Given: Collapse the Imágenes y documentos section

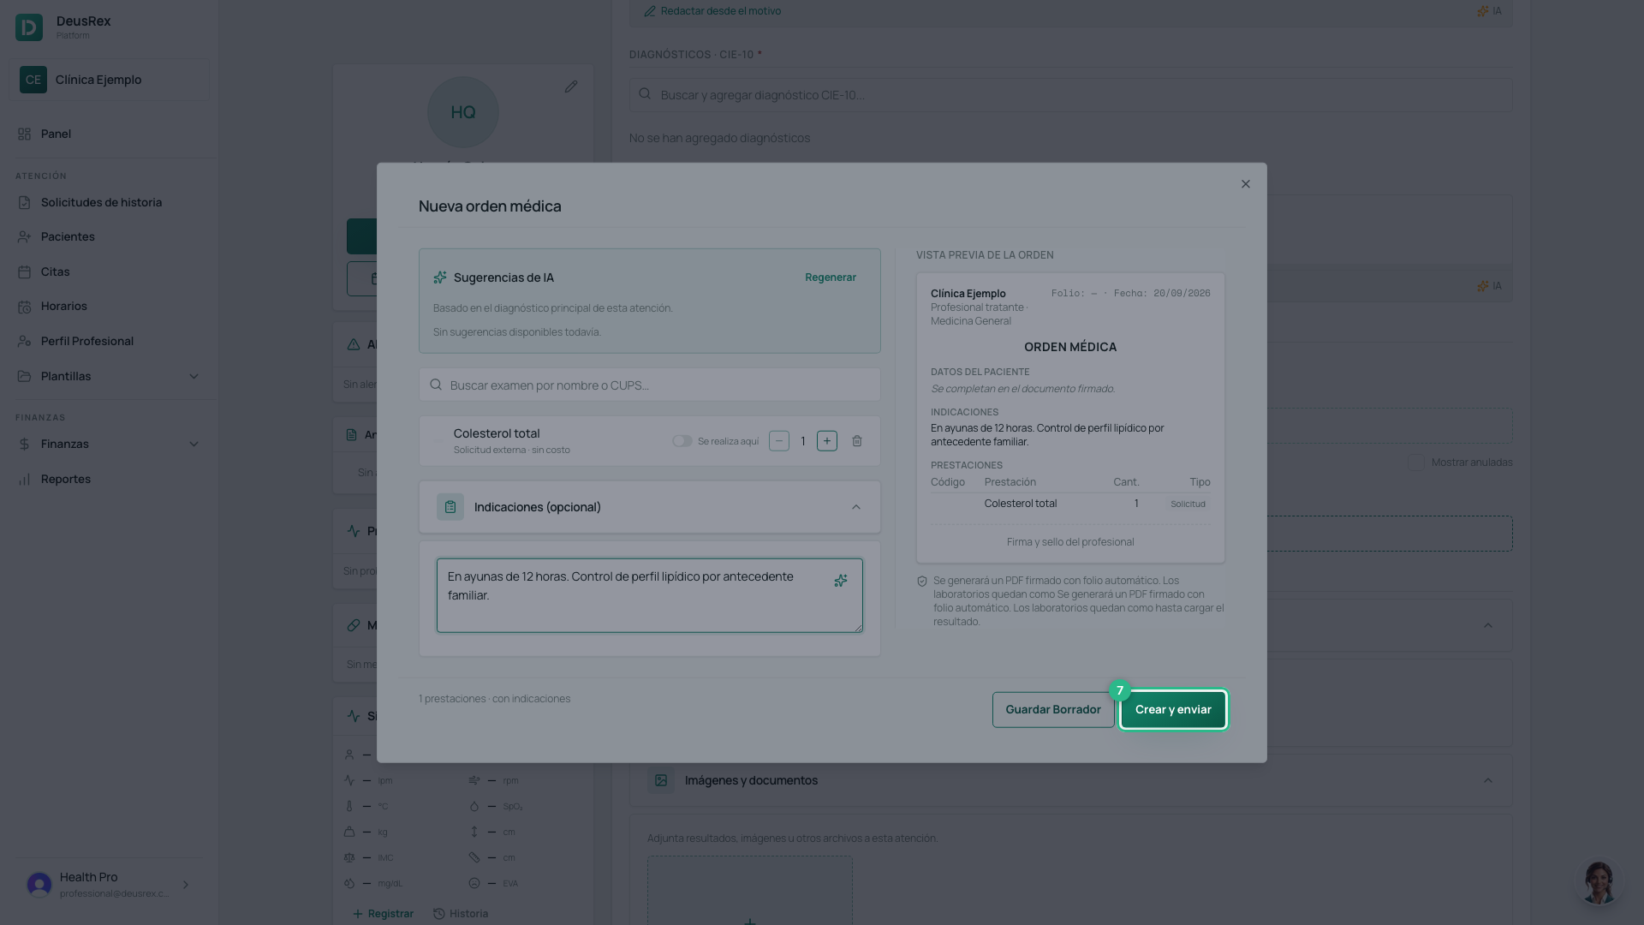Looking at the screenshot, I should pos(1488,781).
